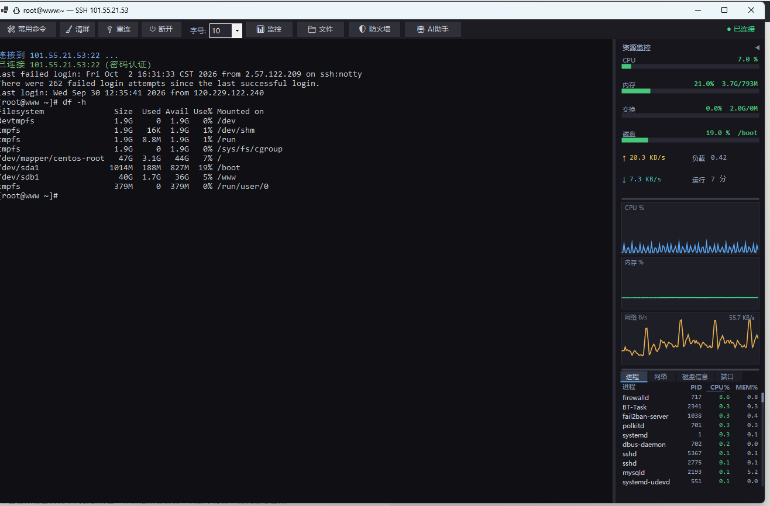
Task: Open the 端口 ports tab
Action: pos(727,377)
